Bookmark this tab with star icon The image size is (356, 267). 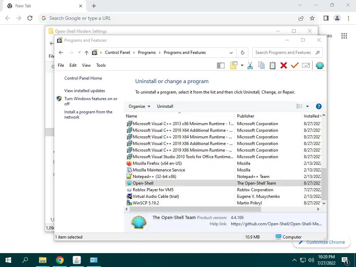[312, 18]
